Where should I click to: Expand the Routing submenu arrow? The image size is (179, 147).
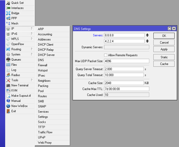point(32,49)
